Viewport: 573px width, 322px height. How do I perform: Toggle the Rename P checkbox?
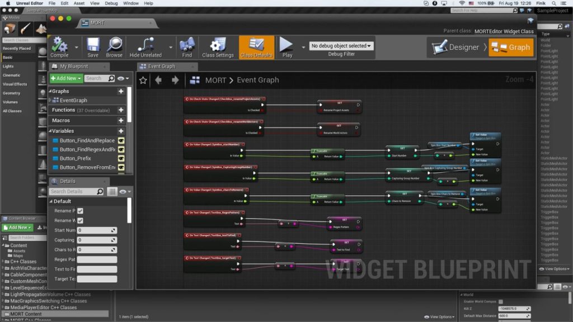(80, 211)
